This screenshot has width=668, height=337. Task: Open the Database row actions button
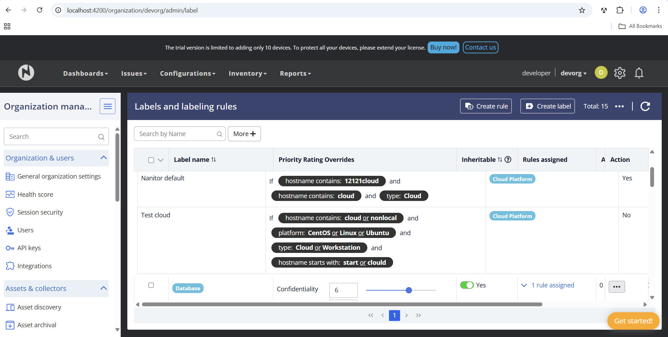click(616, 287)
